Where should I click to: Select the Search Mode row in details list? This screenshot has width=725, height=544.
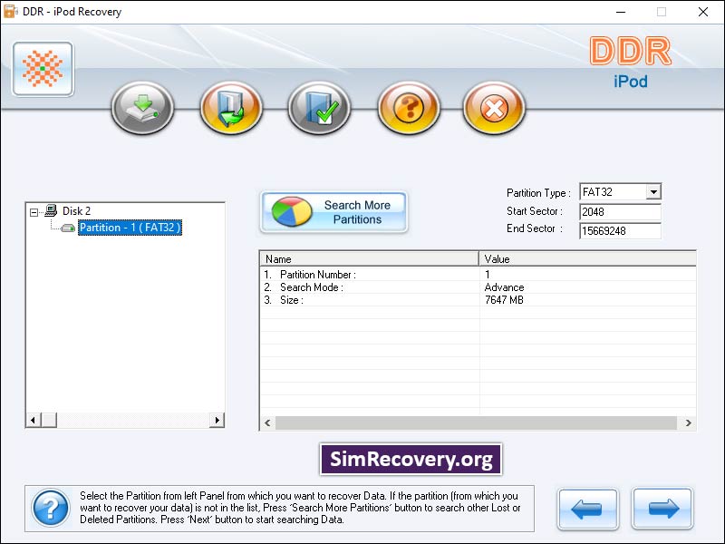click(x=362, y=287)
